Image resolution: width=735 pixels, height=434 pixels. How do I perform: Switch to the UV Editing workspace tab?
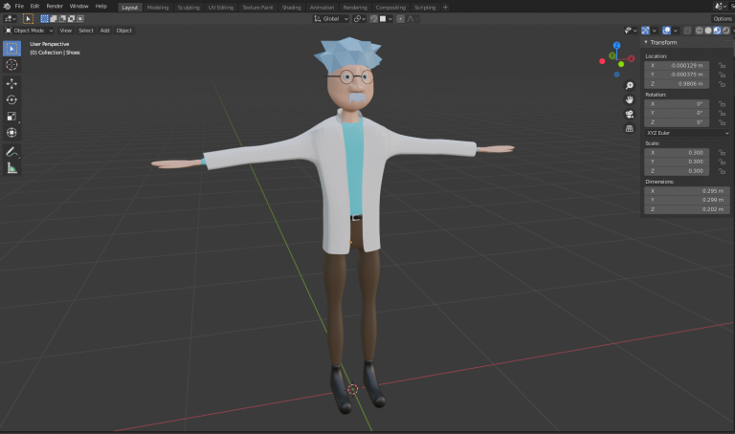coord(221,8)
